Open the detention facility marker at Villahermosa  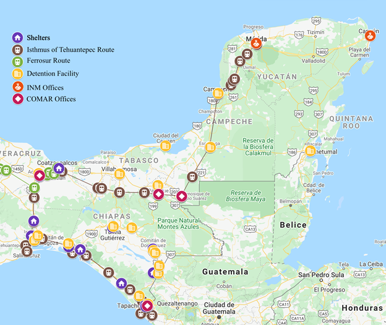coord(119,174)
